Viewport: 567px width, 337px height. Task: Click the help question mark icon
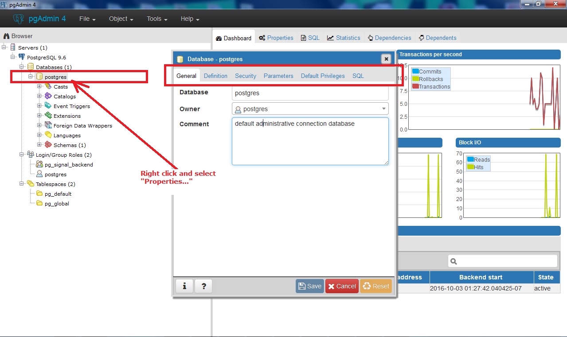pyautogui.click(x=203, y=286)
